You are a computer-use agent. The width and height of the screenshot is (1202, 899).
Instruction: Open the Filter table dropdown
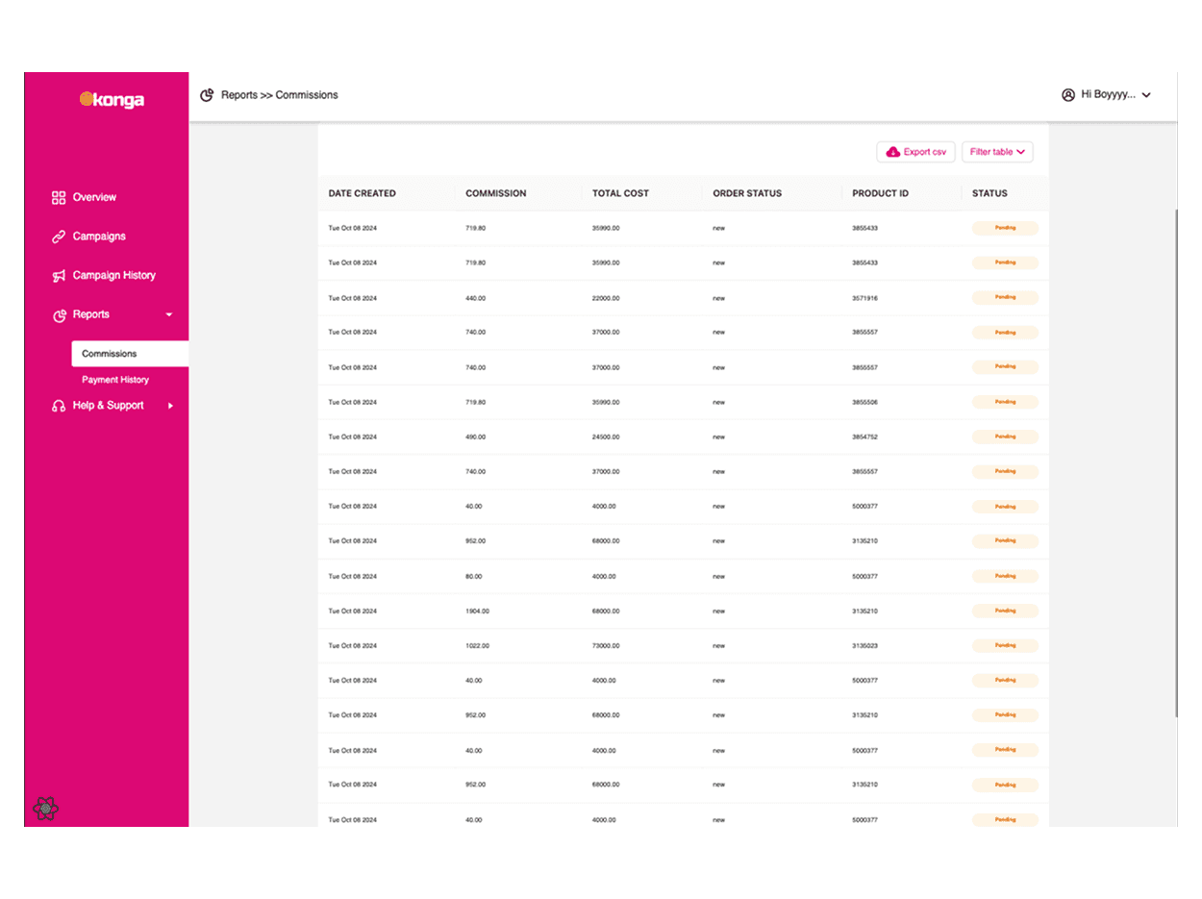(x=997, y=152)
